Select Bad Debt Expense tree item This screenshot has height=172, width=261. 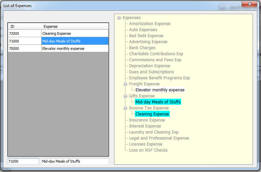(x=146, y=36)
